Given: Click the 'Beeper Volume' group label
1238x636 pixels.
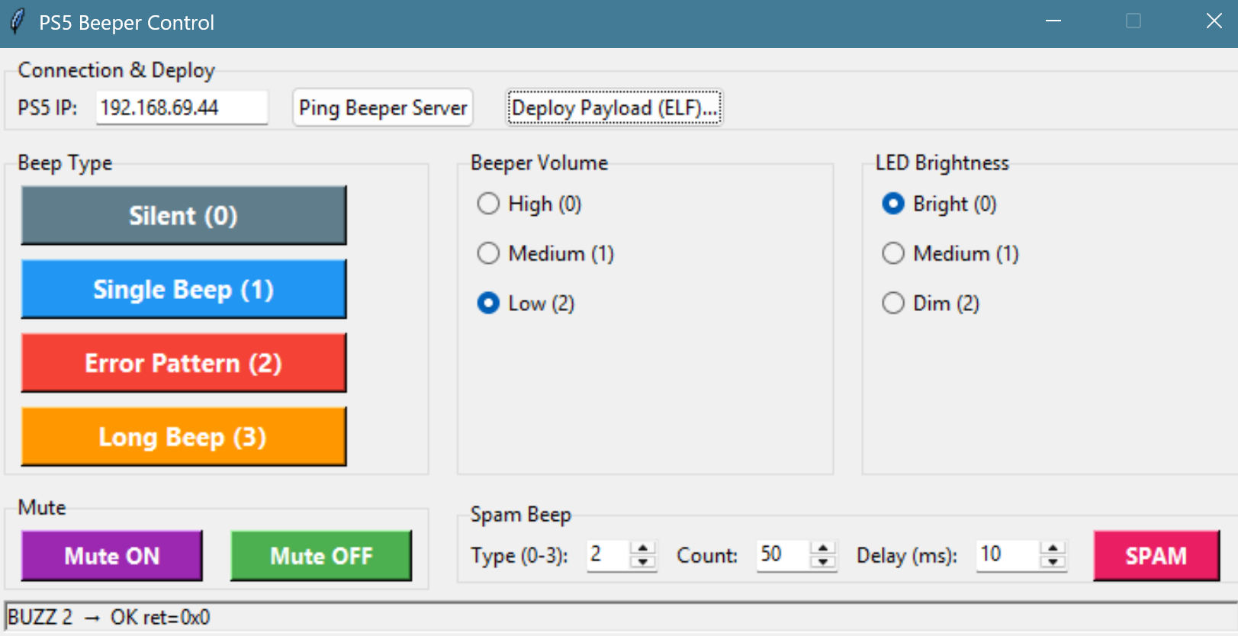Looking at the screenshot, I should tap(539, 162).
